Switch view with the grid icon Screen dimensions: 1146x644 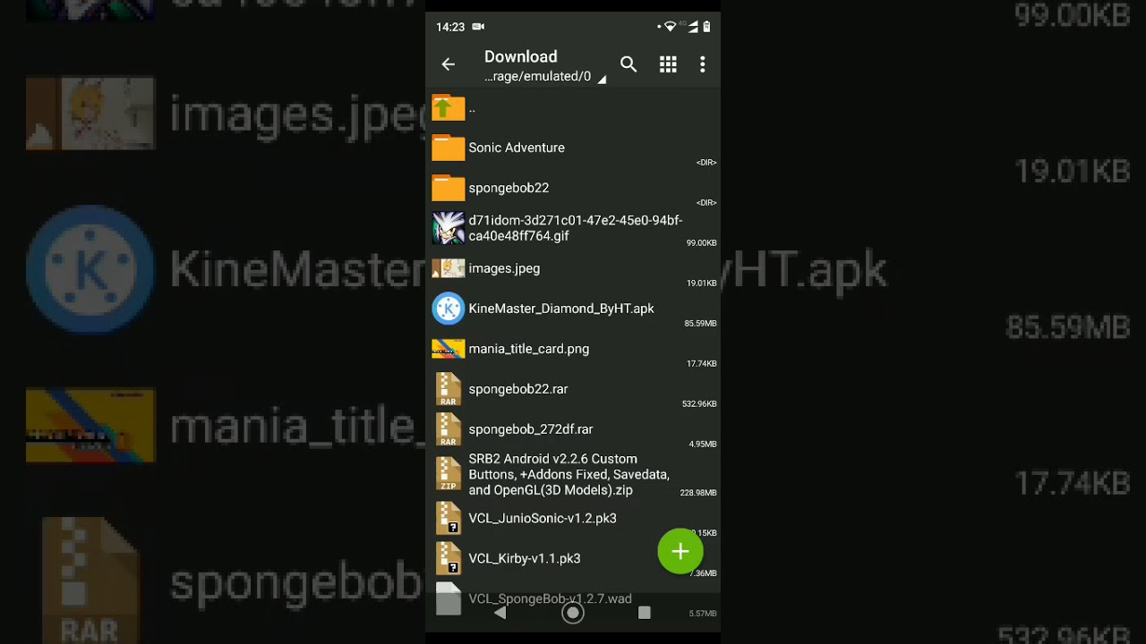(668, 64)
